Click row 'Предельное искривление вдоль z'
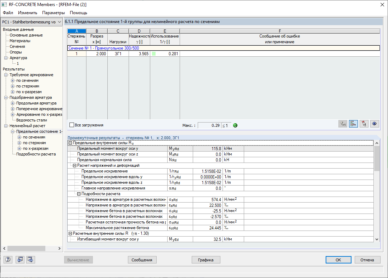388x278 pixels. (220, 182)
